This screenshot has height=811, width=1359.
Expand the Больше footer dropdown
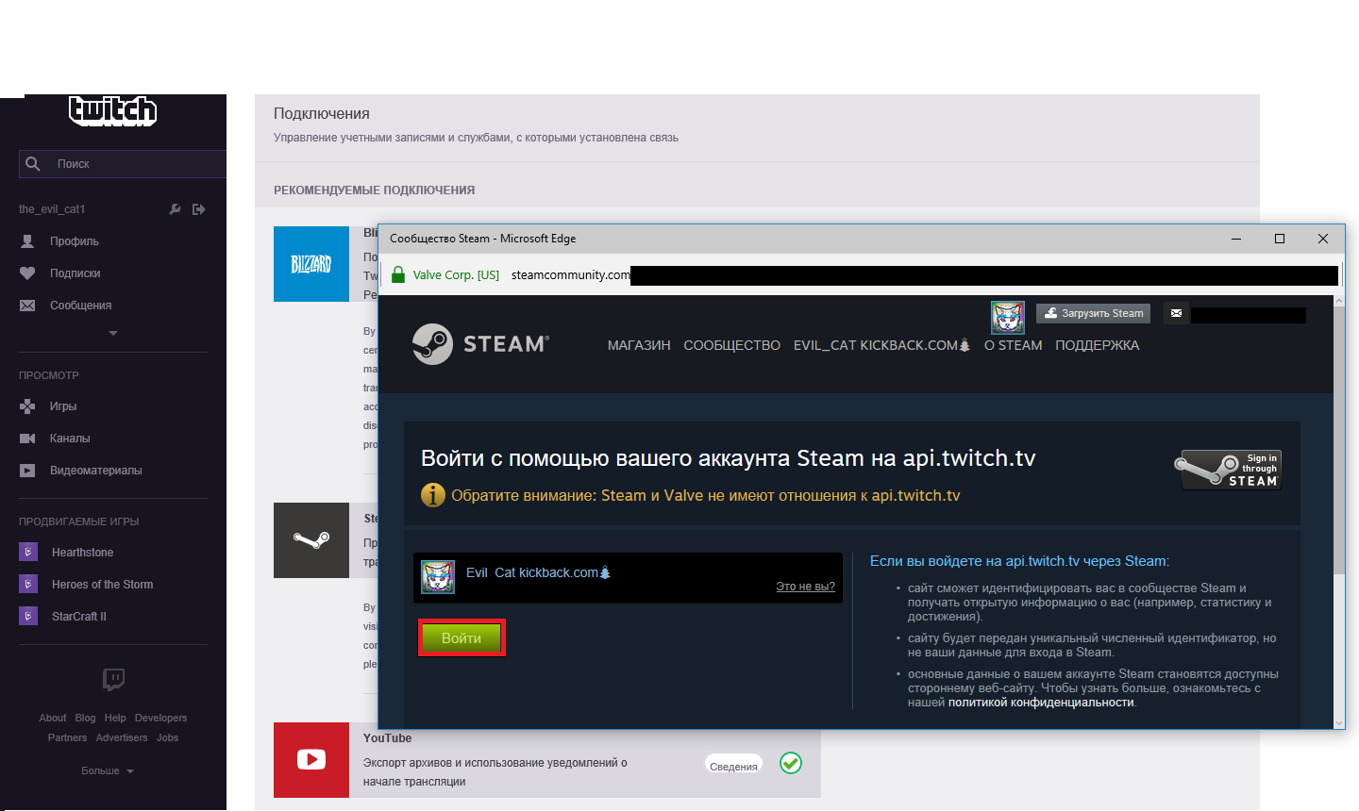pyautogui.click(x=108, y=770)
